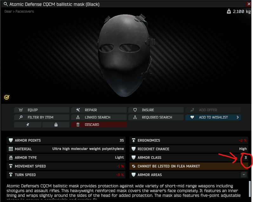Click the Ergonomics icon

(x=134, y=141)
